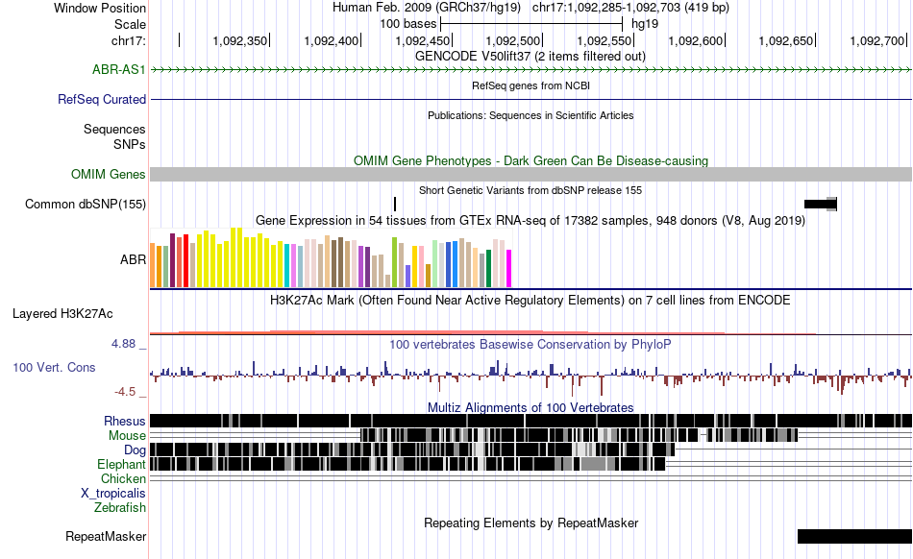The height and width of the screenshot is (559, 913).
Task: Click the 1,092,500 ruler position
Action: pyautogui.click(x=513, y=40)
